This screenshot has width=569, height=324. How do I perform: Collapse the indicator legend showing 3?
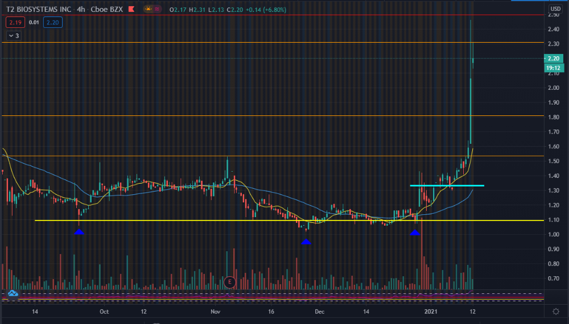coord(13,36)
